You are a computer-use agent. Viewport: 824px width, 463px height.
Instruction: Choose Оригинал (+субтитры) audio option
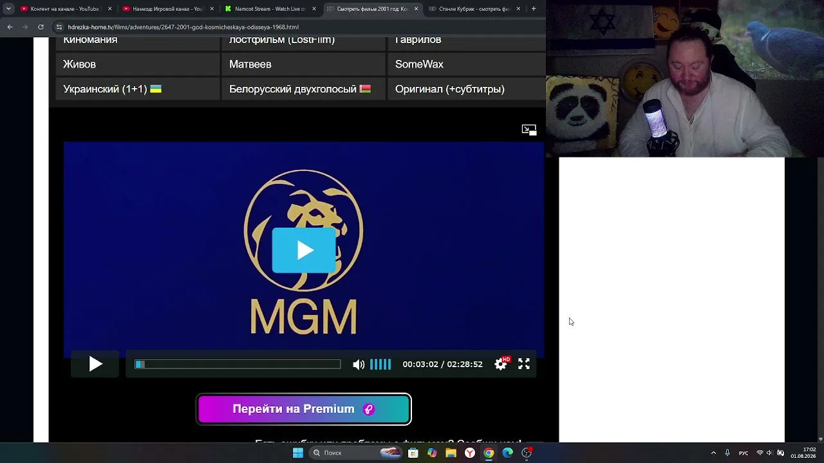tap(467, 89)
